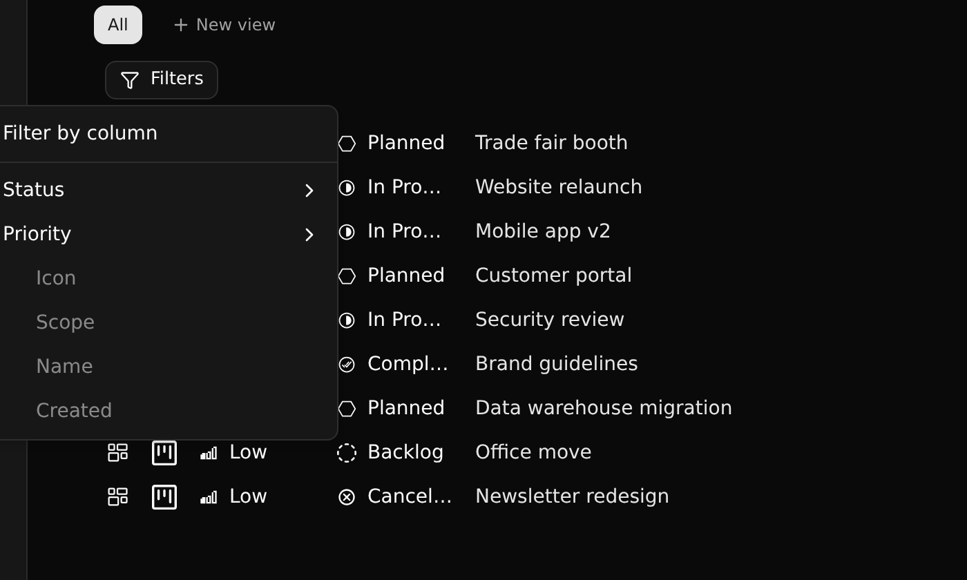Open the Customer portal project
Viewport: 967px width, 580px height.
coord(553,275)
